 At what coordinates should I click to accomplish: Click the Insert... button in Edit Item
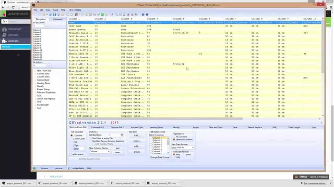point(137,141)
